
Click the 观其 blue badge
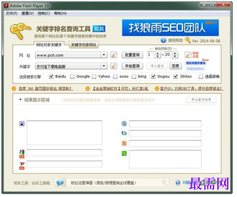click(x=99, y=29)
